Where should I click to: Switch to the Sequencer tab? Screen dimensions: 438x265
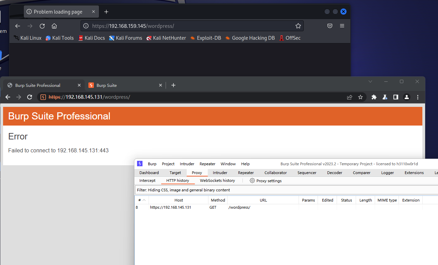[x=307, y=173]
